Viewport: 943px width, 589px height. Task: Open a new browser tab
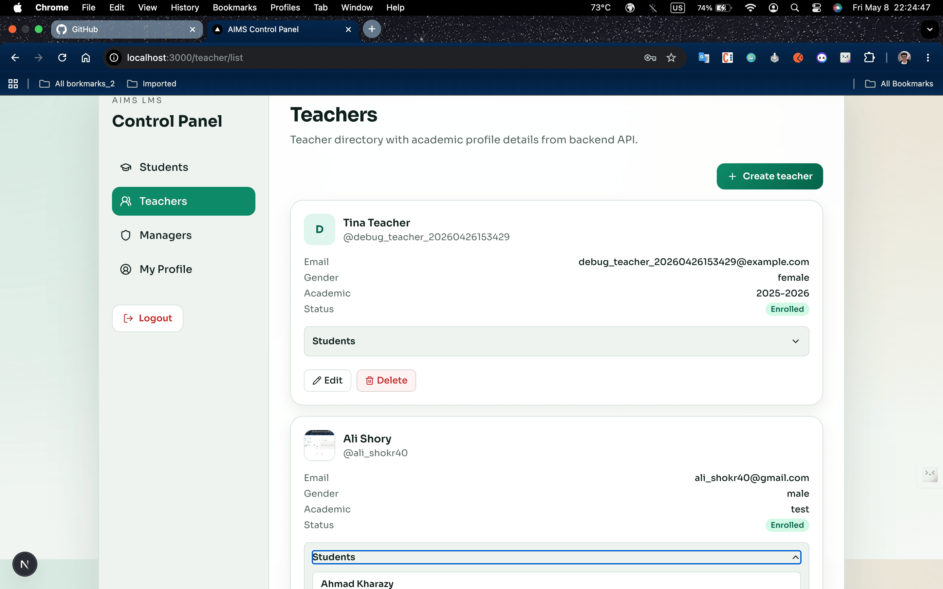[372, 29]
